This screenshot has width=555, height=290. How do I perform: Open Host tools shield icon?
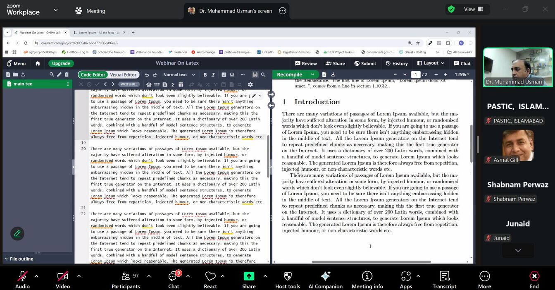coord(288,277)
